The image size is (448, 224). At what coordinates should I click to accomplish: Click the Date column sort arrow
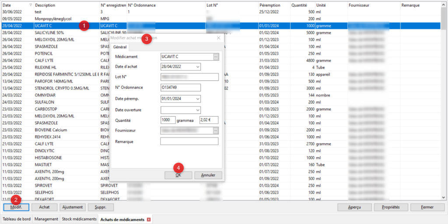click(30, 5)
